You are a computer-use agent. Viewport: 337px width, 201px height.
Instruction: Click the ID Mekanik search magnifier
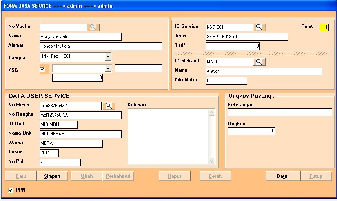(259, 62)
